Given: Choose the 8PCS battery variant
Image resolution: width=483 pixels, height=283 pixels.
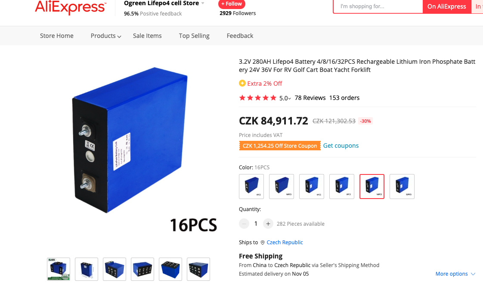Looking at the screenshot, I should (x=342, y=187).
